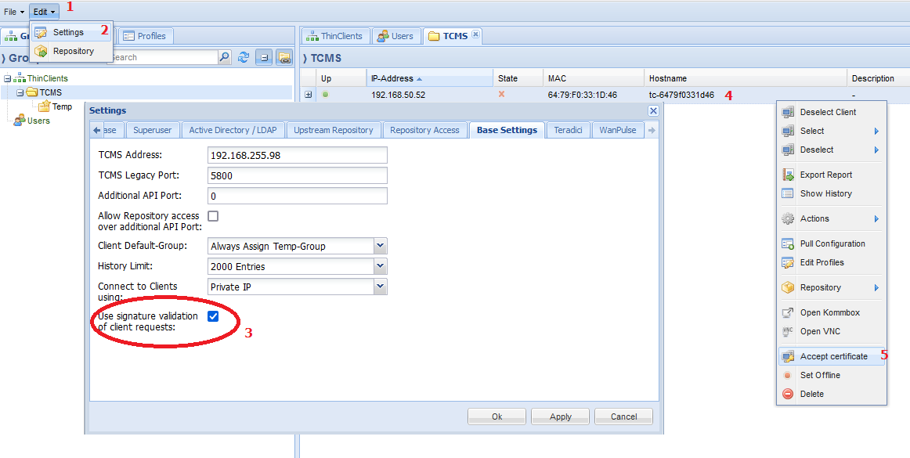This screenshot has height=458, width=910.
Task: Open the History Limit dropdown
Action: 380,266
